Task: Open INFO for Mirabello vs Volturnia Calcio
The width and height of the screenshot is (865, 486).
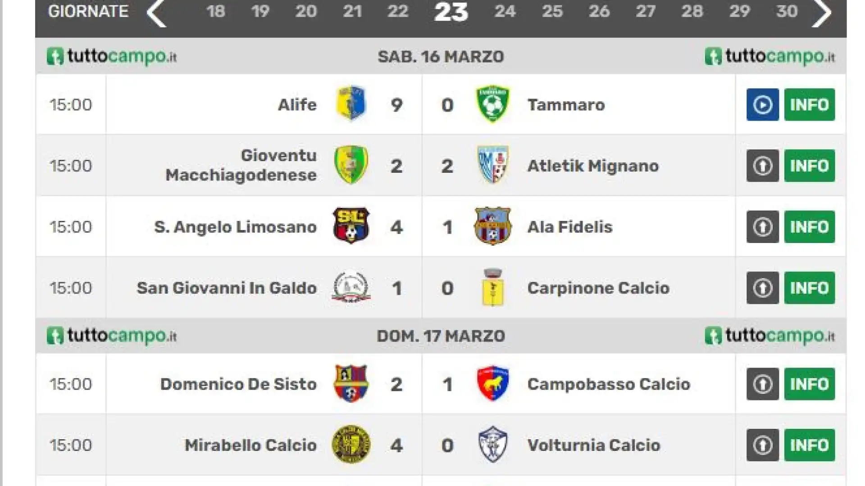Action: coord(809,445)
